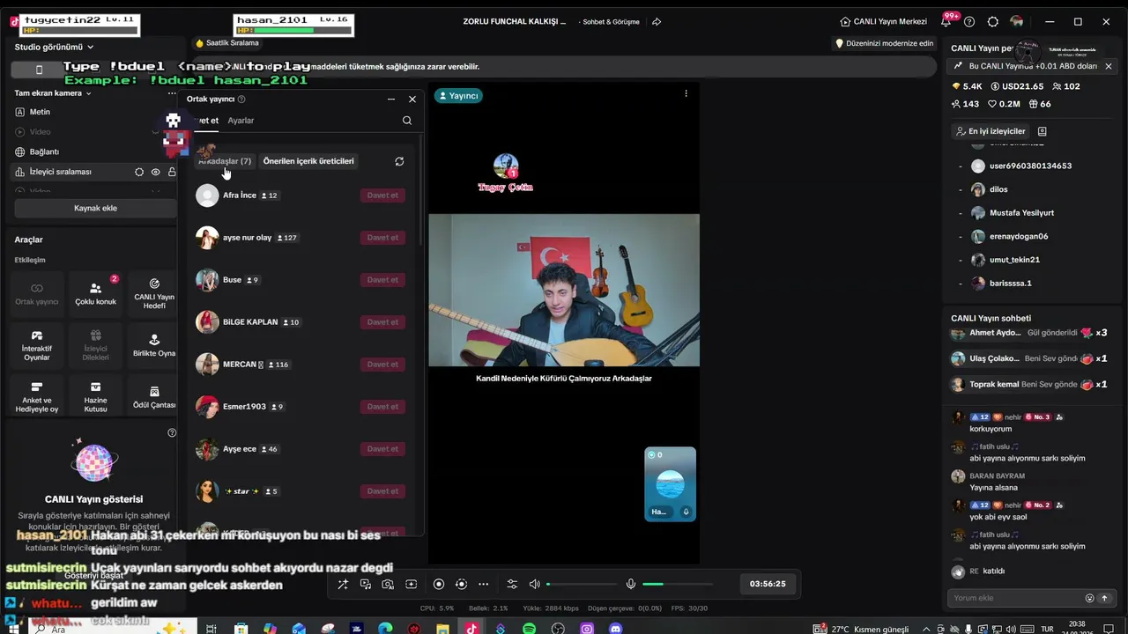Open the Çoklu konuk tool
Screen dimensions: 1128x634
pos(95,294)
